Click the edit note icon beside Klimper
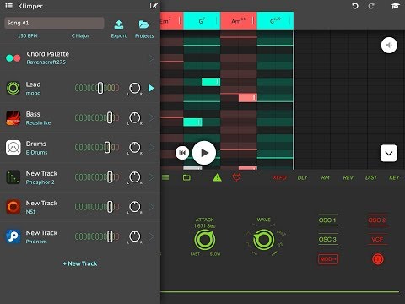The image size is (405, 304). (154, 6)
